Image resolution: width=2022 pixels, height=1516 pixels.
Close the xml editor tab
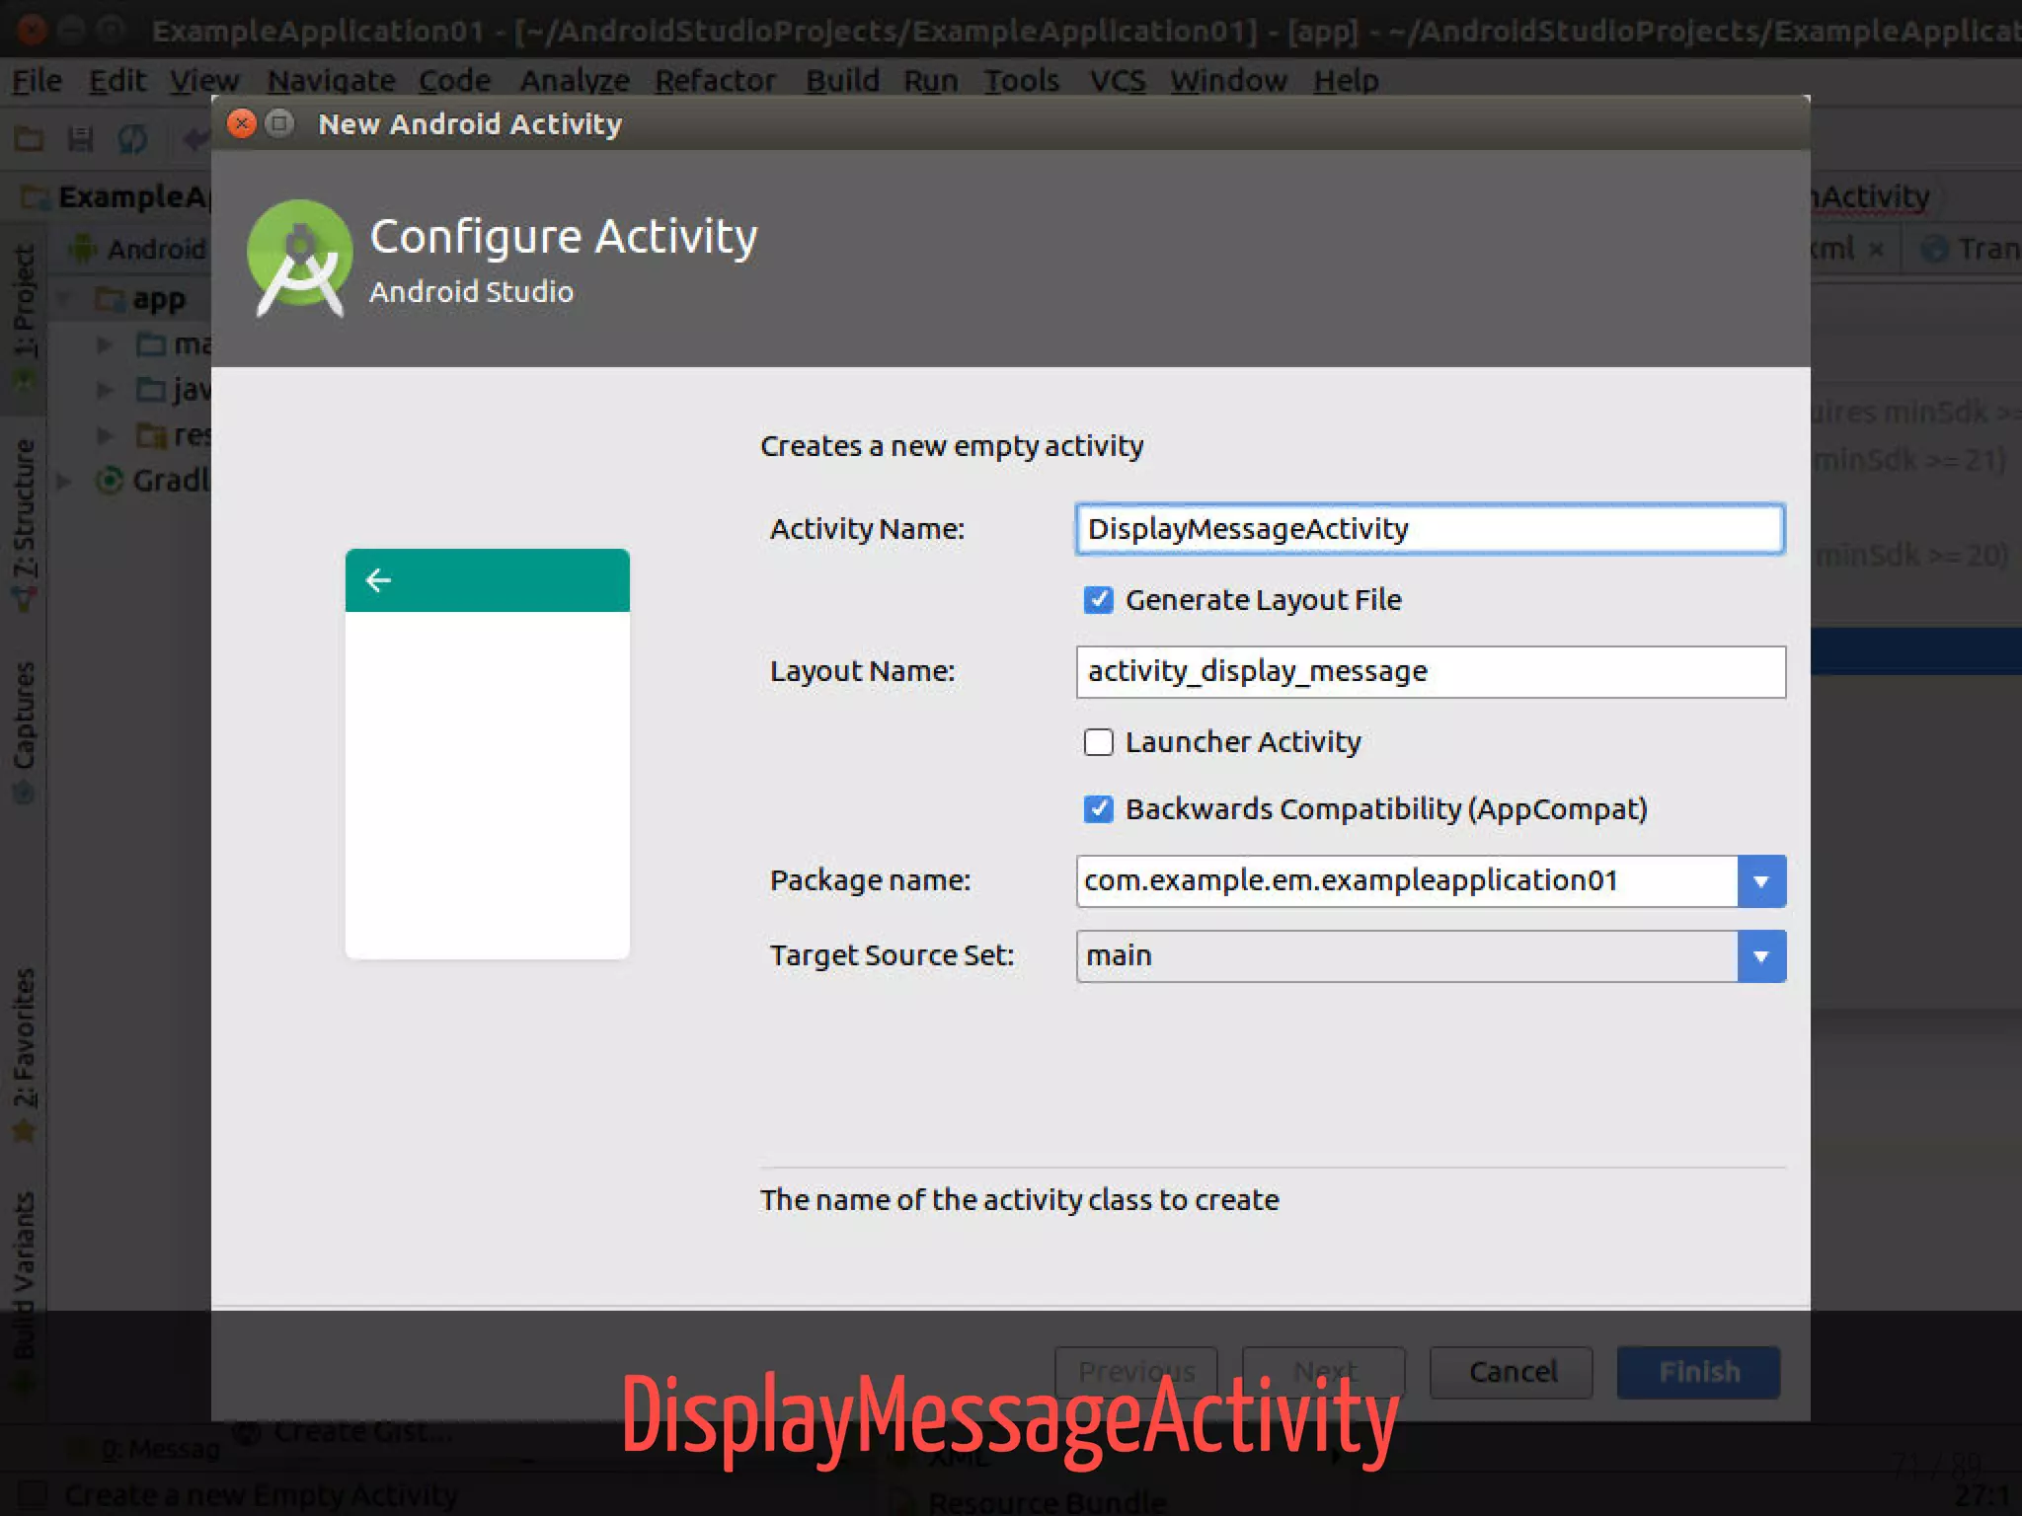click(x=1876, y=250)
